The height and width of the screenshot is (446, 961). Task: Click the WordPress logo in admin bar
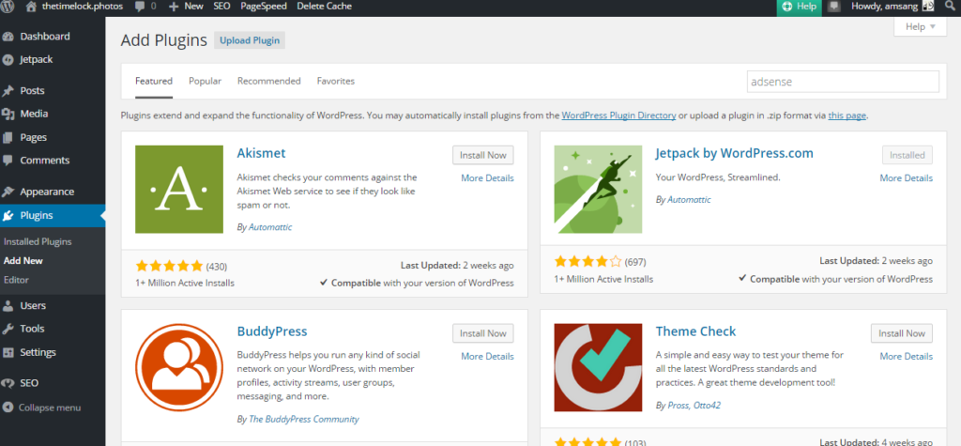coord(7,7)
